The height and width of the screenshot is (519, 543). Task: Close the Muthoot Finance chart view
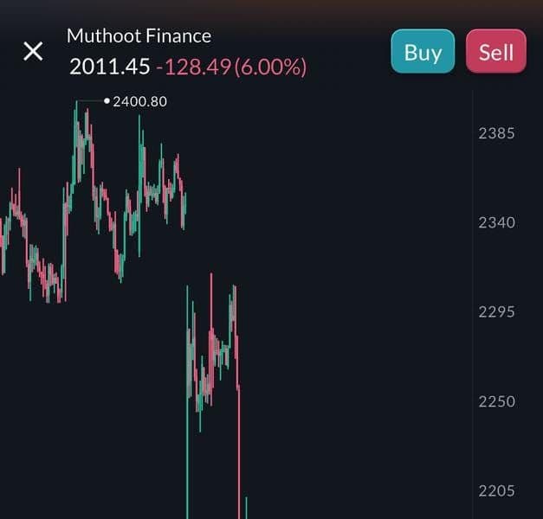pyautogui.click(x=33, y=51)
